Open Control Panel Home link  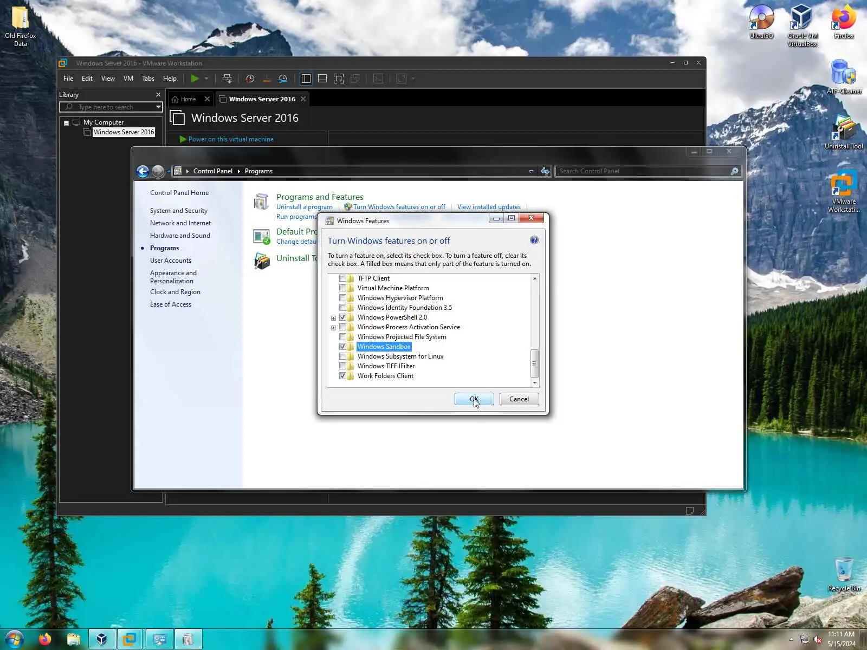click(179, 193)
